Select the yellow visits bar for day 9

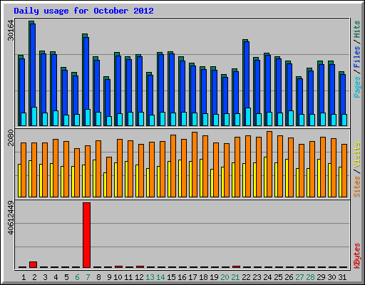point(105,185)
